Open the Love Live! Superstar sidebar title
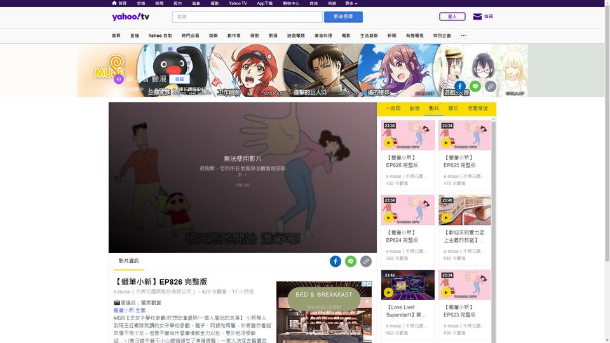The height and width of the screenshot is (343, 610). pos(406,311)
